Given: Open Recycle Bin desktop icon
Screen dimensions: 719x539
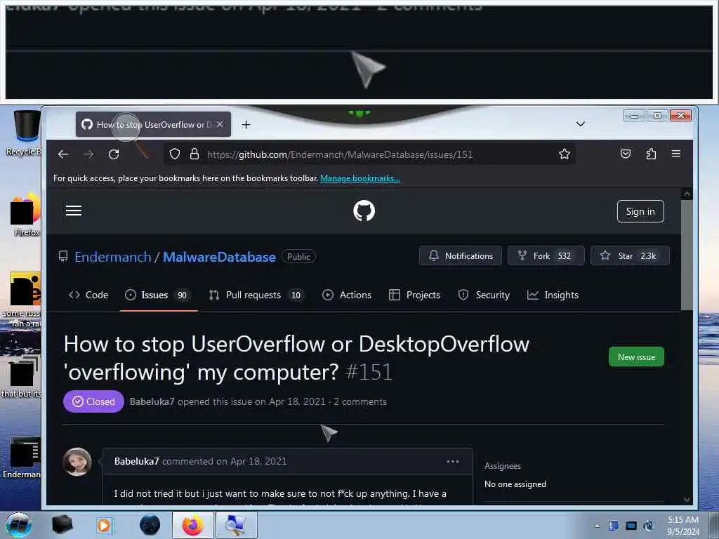Looking at the screenshot, I should pos(24,133).
